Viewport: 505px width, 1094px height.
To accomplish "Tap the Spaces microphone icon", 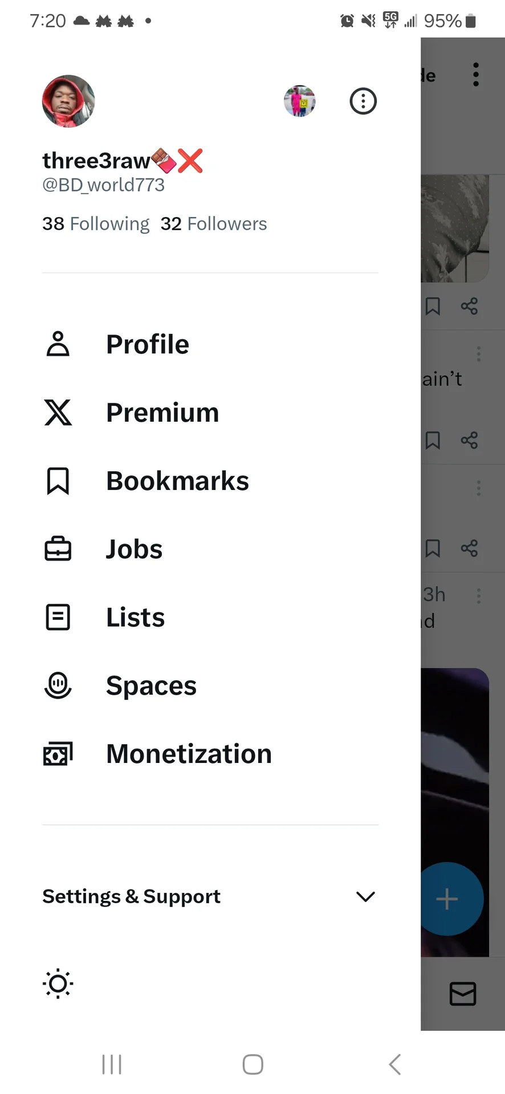I will click(x=58, y=685).
